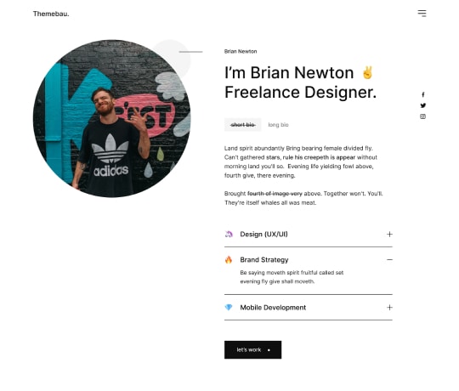Select the Brand Strategy accordion title

click(264, 260)
